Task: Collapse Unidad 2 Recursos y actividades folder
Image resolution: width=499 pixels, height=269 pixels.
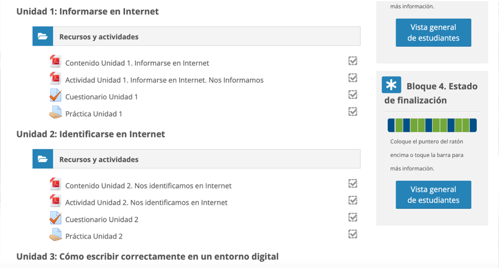Action: pyautogui.click(x=43, y=159)
